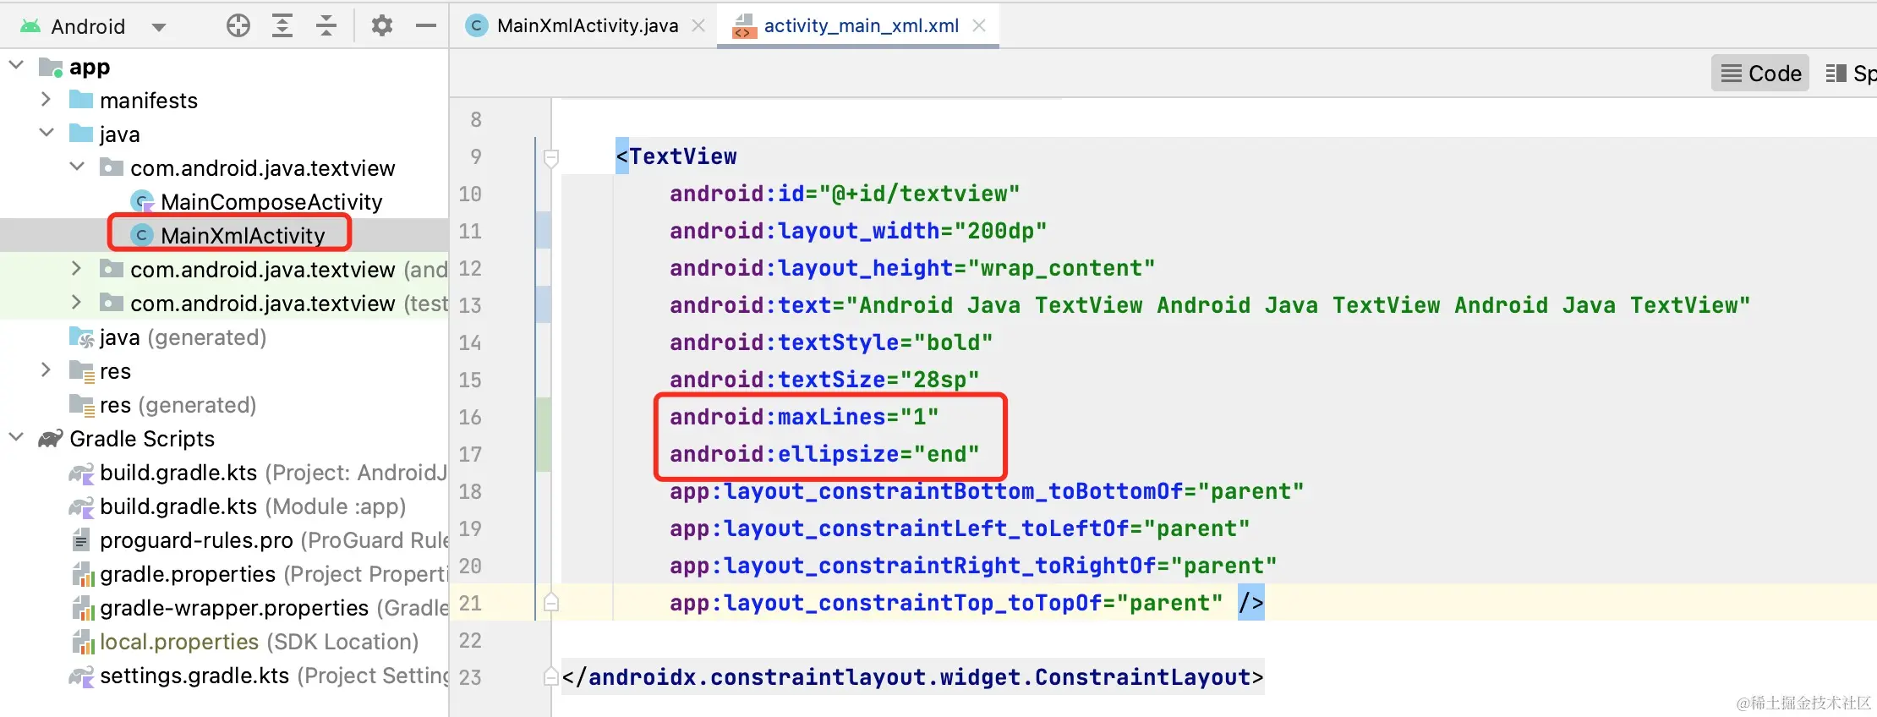Click the XML file icon on activity_main_xml.xml tab
1877x717 pixels.
[x=744, y=26]
